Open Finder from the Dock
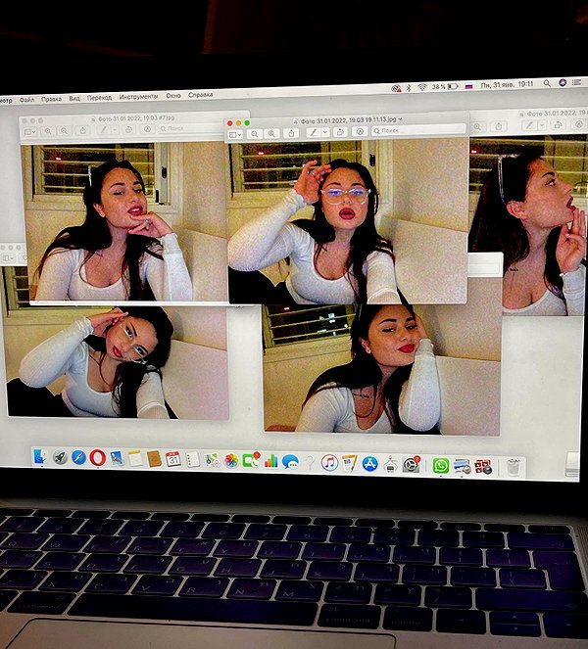 pyautogui.click(x=40, y=457)
